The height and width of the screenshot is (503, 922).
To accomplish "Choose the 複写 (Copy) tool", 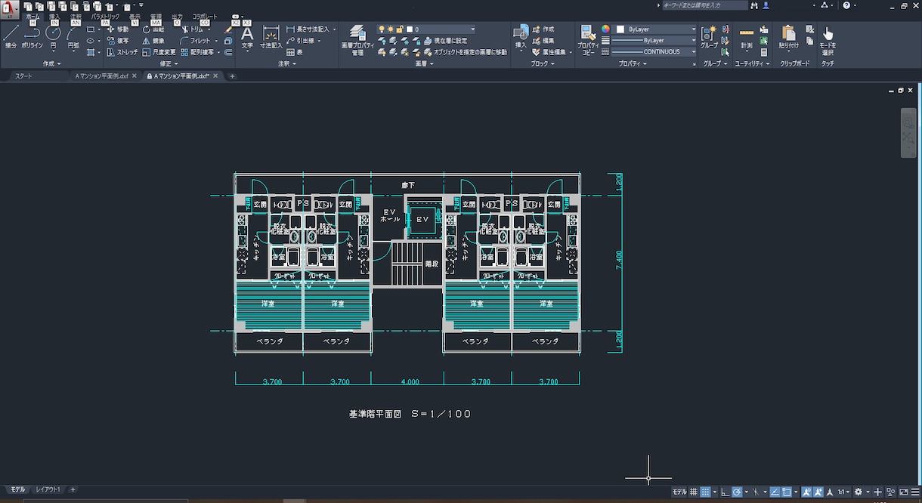I will pos(118,41).
